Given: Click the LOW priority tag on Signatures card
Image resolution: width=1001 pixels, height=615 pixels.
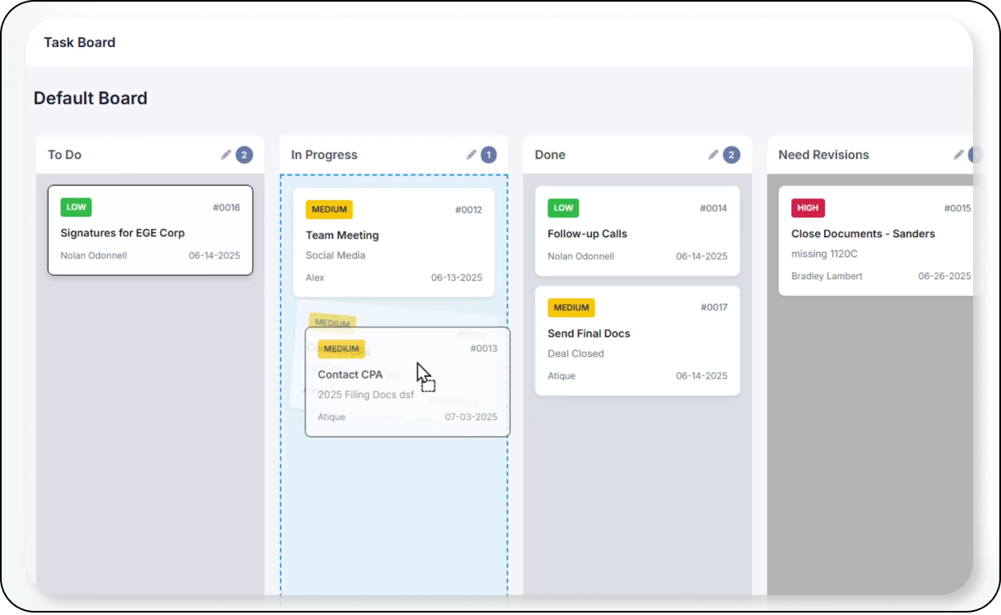Looking at the screenshot, I should (76, 207).
